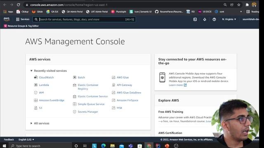
Task: Open the Windows Start menu
Action: coord(5,146)
